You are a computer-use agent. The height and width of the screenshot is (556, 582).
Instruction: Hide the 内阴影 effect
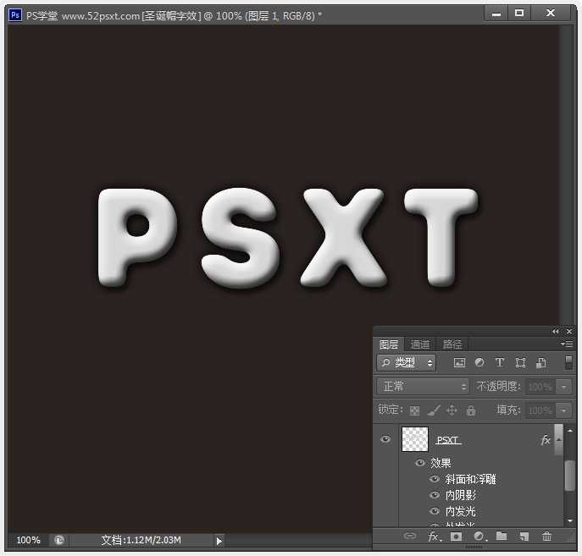pyautogui.click(x=435, y=495)
